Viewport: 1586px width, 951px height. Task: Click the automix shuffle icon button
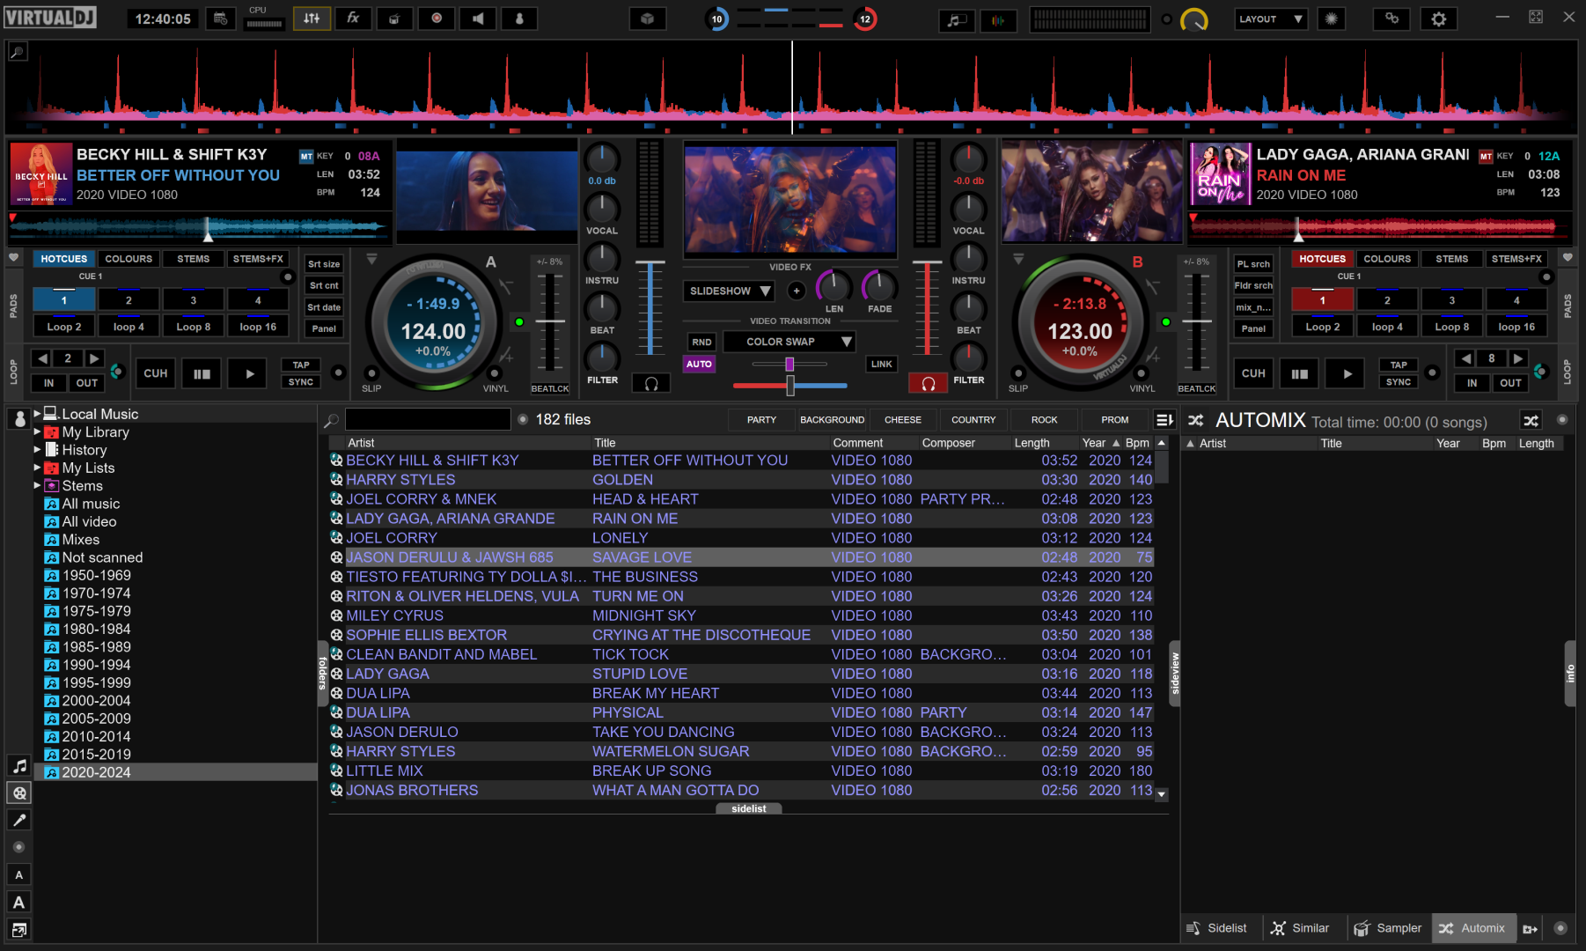click(x=1531, y=421)
